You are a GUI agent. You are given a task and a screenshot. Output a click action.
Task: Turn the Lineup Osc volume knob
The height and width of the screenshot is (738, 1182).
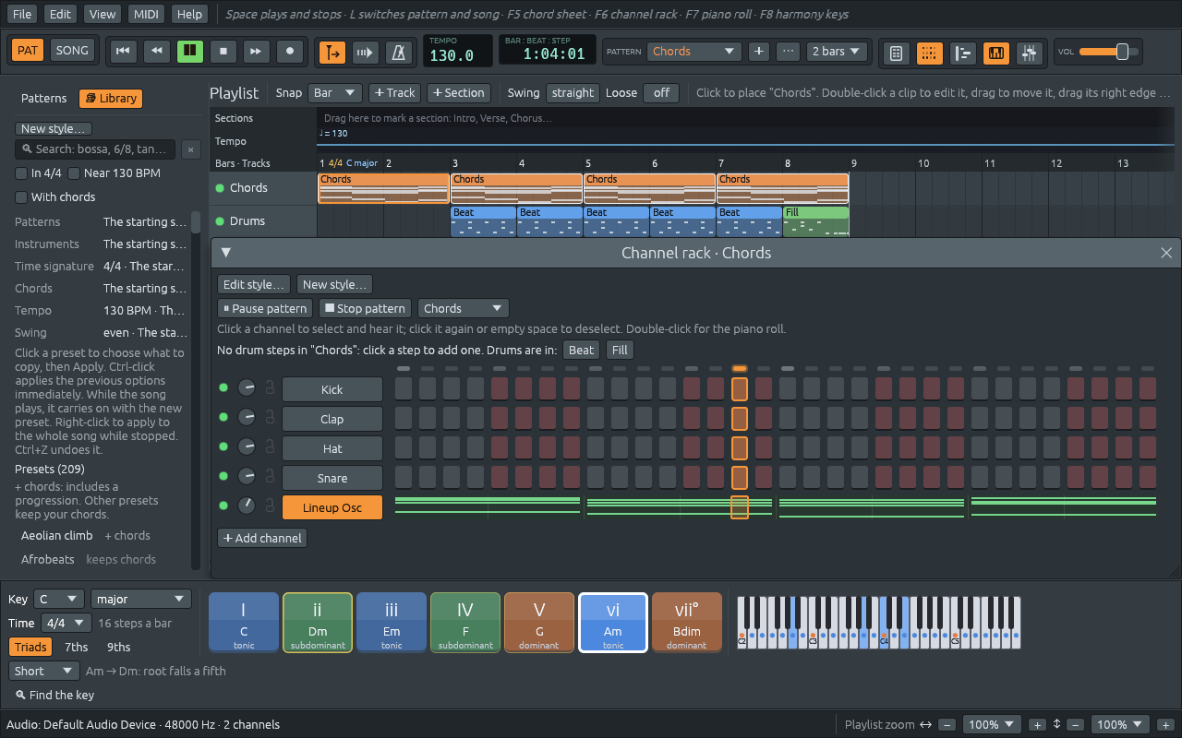click(x=247, y=506)
